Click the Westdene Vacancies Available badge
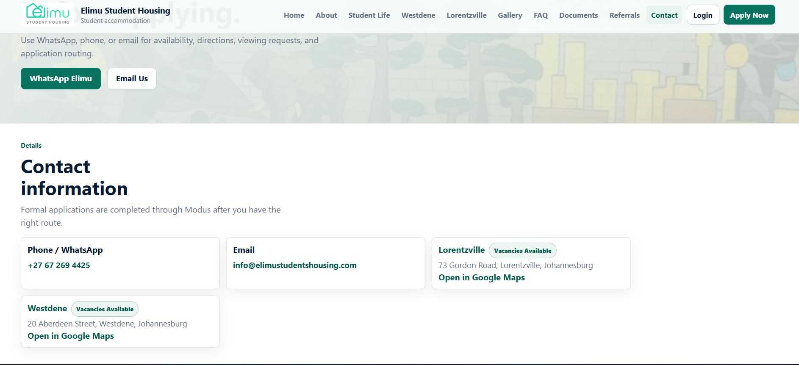This screenshot has height=365, width=799. (105, 309)
